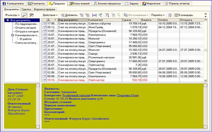Click document icon of red Лайтмастер row
The height and width of the screenshot is (132, 212).
point(44,80)
